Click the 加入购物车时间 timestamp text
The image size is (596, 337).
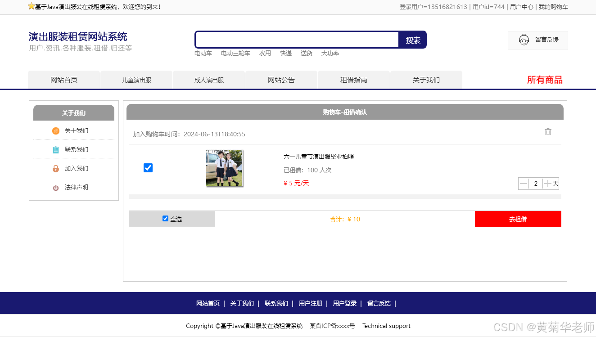click(x=189, y=134)
